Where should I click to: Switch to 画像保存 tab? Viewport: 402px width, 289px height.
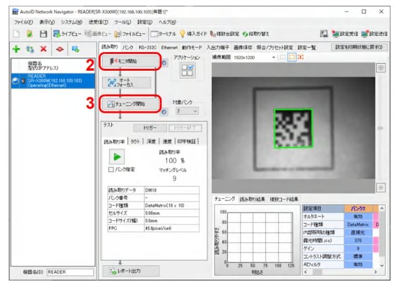click(243, 47)
